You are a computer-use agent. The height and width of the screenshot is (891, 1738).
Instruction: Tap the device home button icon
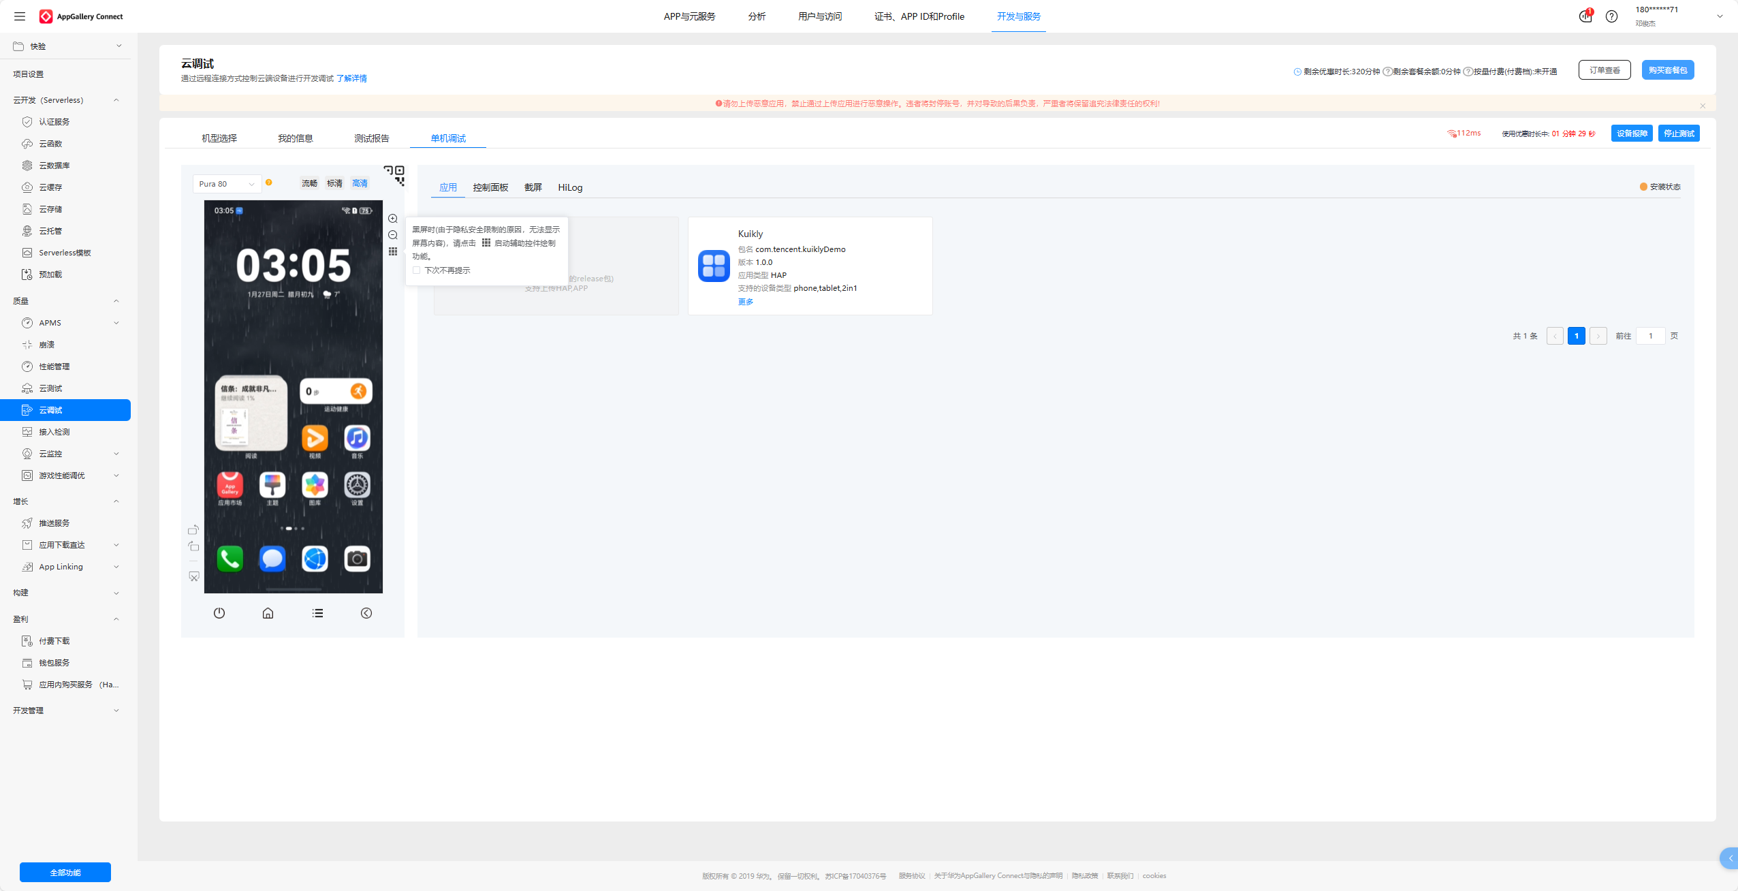click(268, 613)
